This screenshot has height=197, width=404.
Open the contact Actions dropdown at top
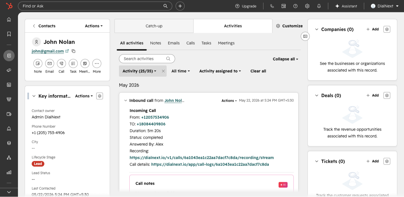[94, 26]
